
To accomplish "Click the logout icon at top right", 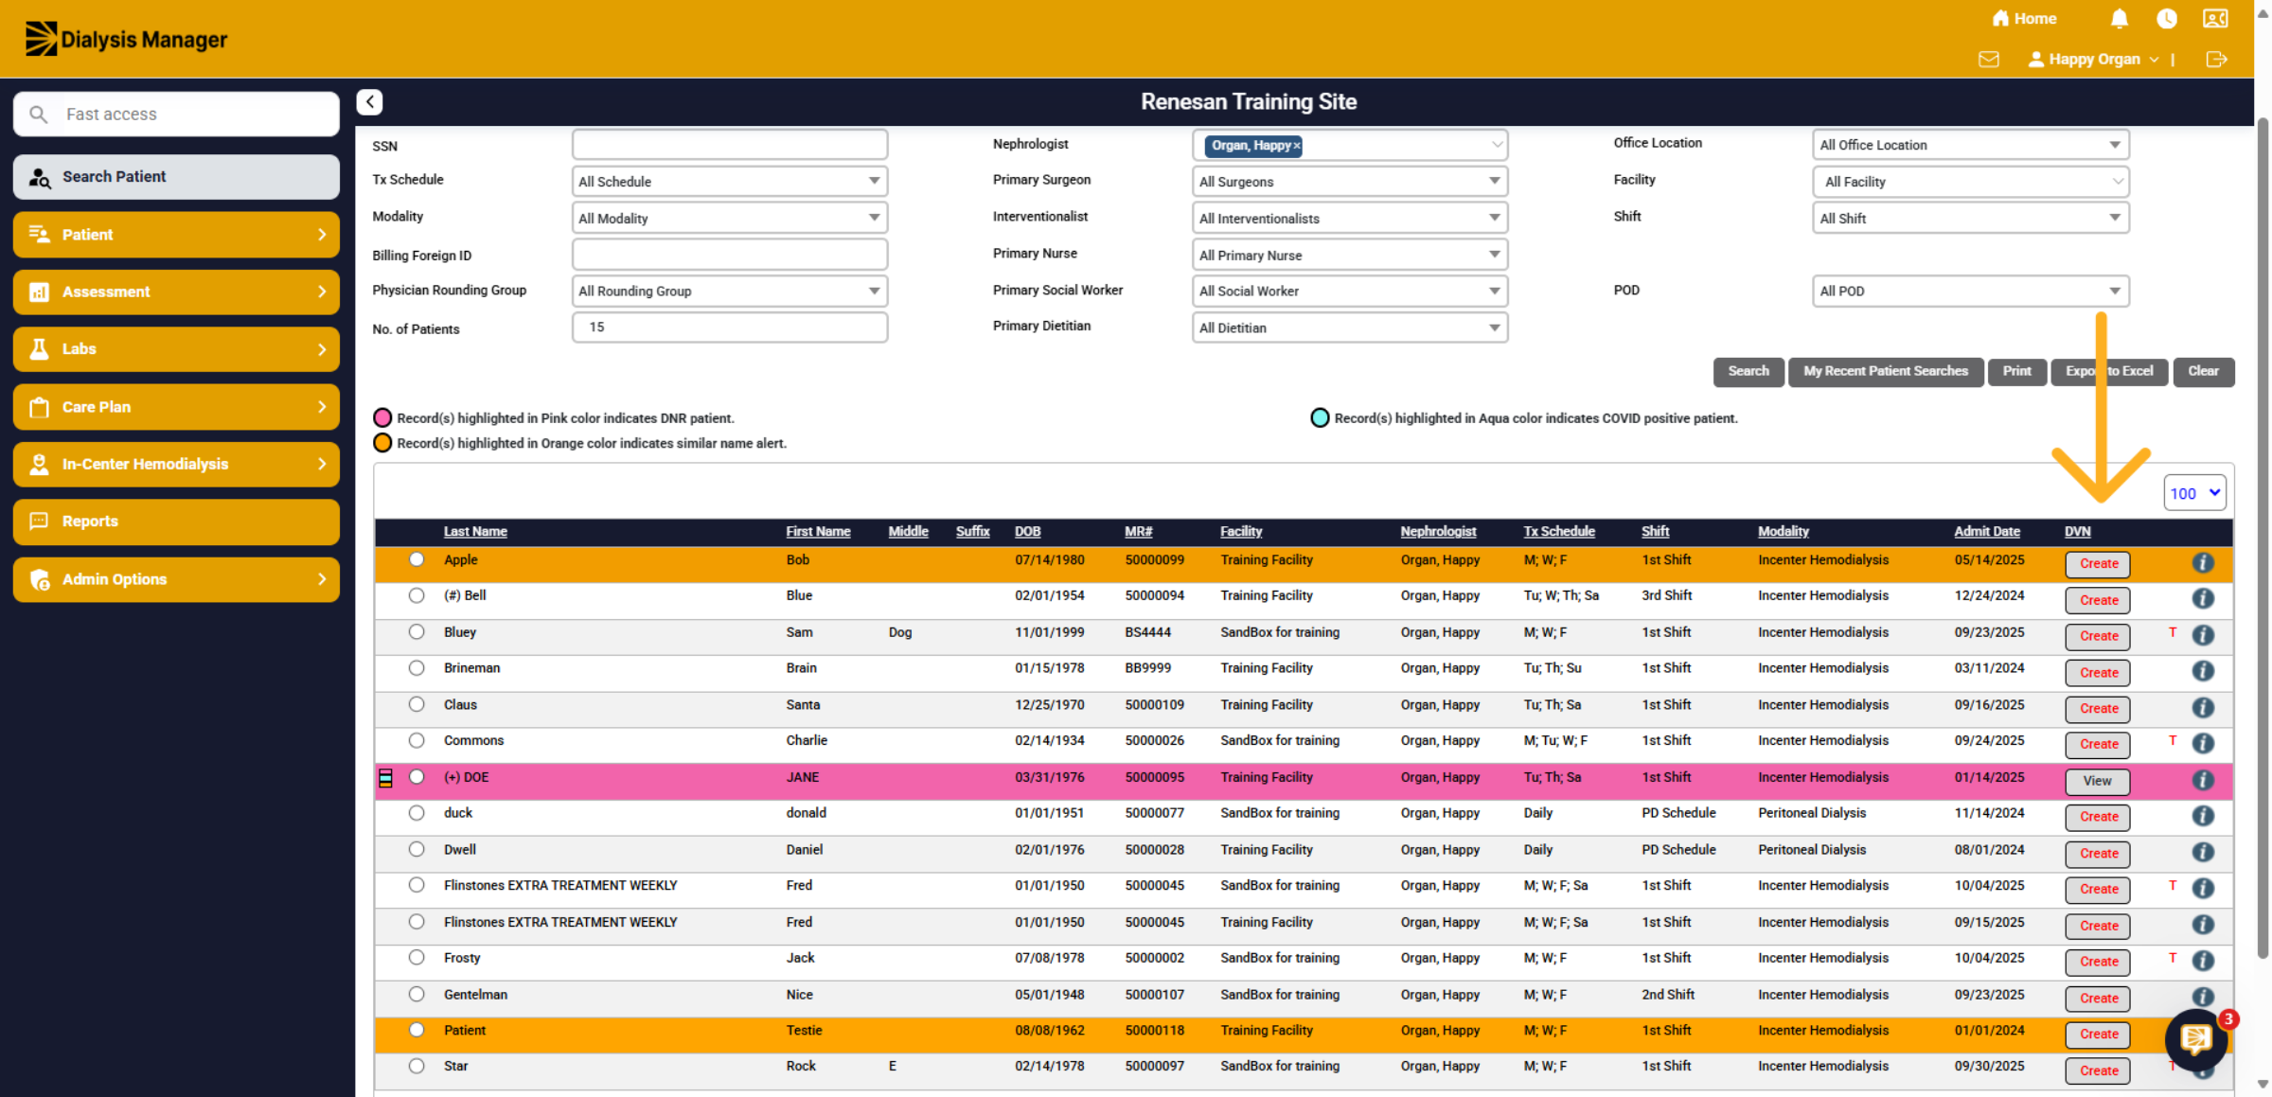I will pyautogui.click(x=2217, y=60).
